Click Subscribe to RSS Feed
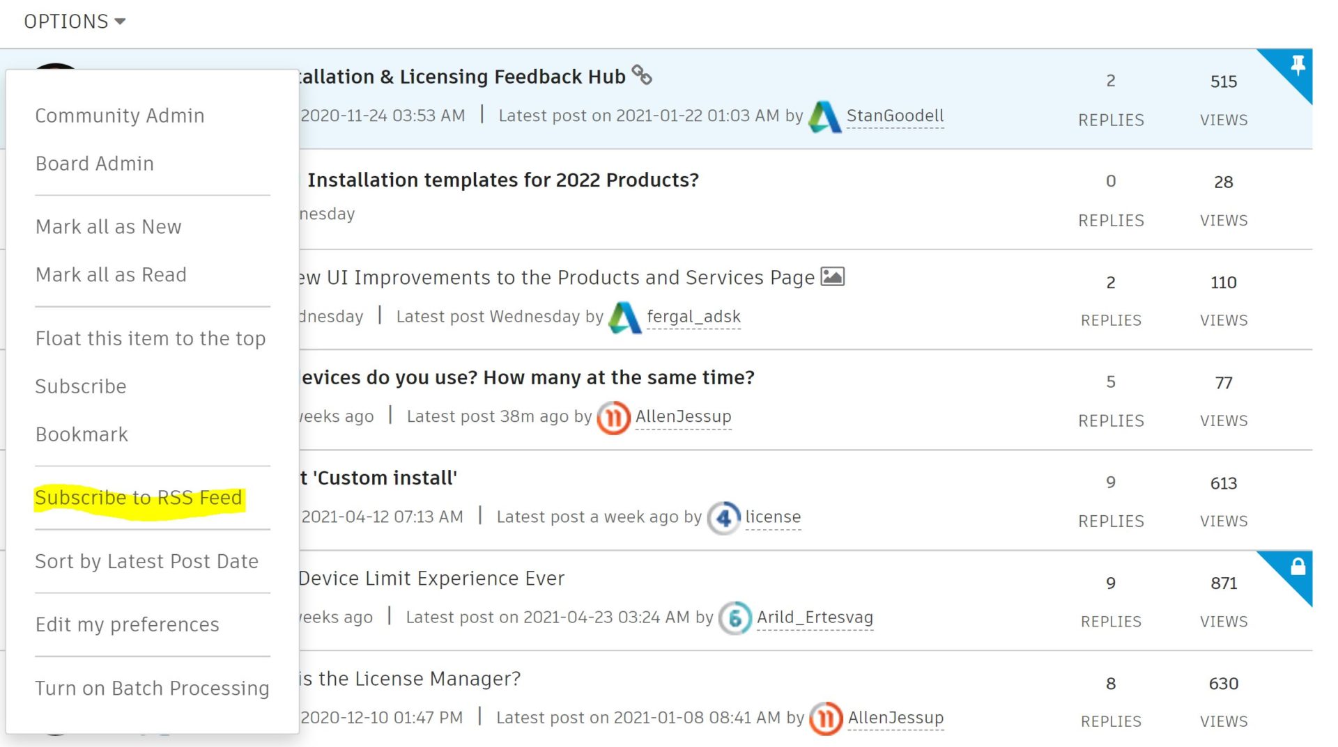1338x747 pixels. pos(139,497)
